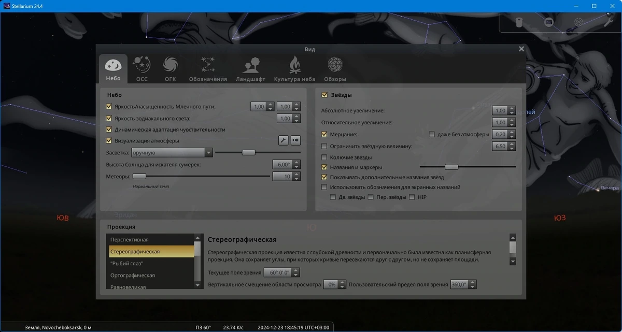Click the Текущее поле зрения field
622x332 pixels.
(281, 272)
